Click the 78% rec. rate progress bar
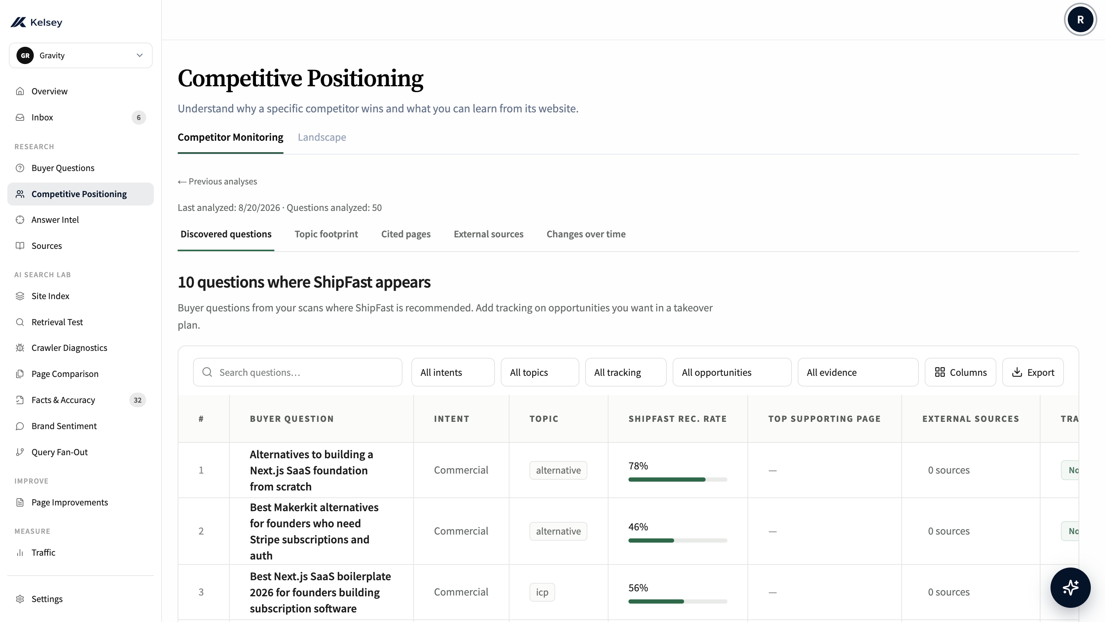The height and width of the screenshot is (622, 1105). coord(678,480)
